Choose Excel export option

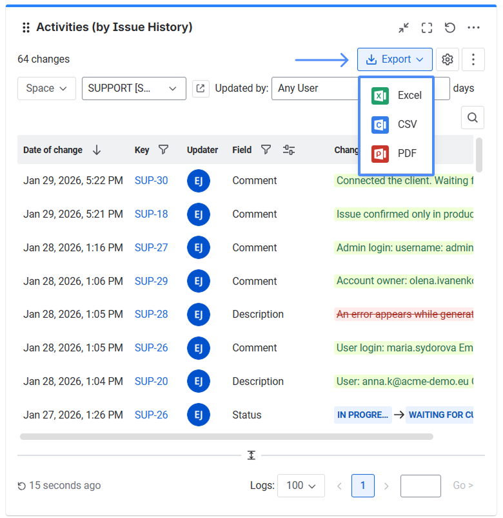click(x=396, y=96)
